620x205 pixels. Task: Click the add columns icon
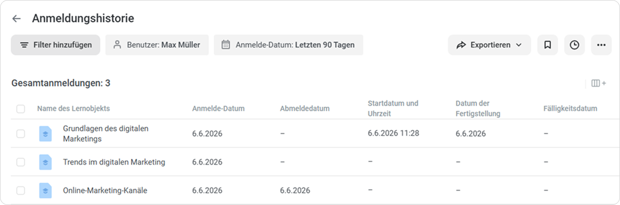(599, 83)
